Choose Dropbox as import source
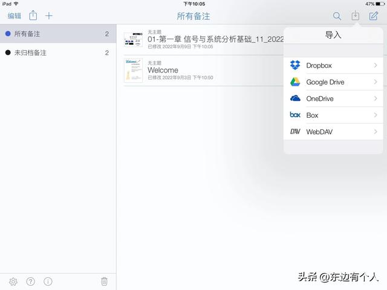This screenshot has width=387, height=290. point(333,65)
